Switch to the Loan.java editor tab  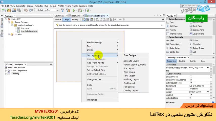(76, 16)
